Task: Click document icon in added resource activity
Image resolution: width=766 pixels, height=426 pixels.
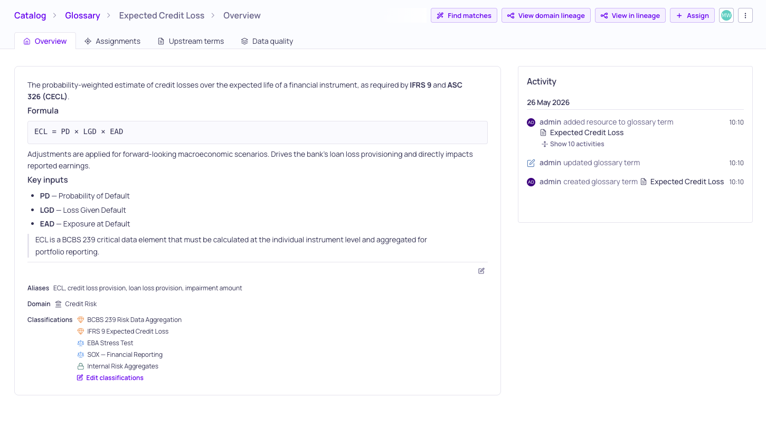Action: point(543,133)
